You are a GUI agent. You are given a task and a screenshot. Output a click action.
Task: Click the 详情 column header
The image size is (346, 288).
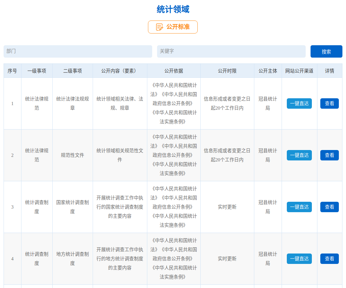[x=329, y=71]
